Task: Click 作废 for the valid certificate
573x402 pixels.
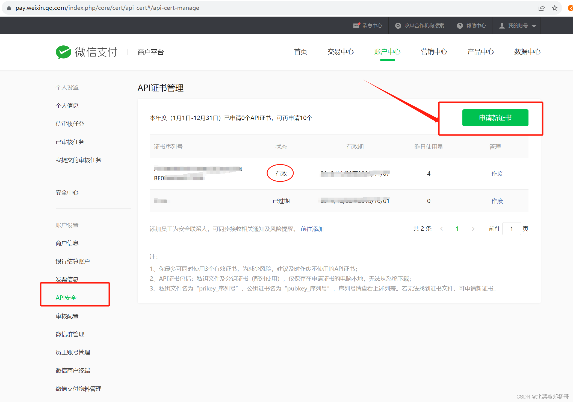Action: pyautogui.click(x=497, y=174)
